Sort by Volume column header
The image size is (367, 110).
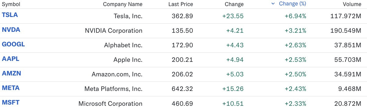(x=352, y=4)
